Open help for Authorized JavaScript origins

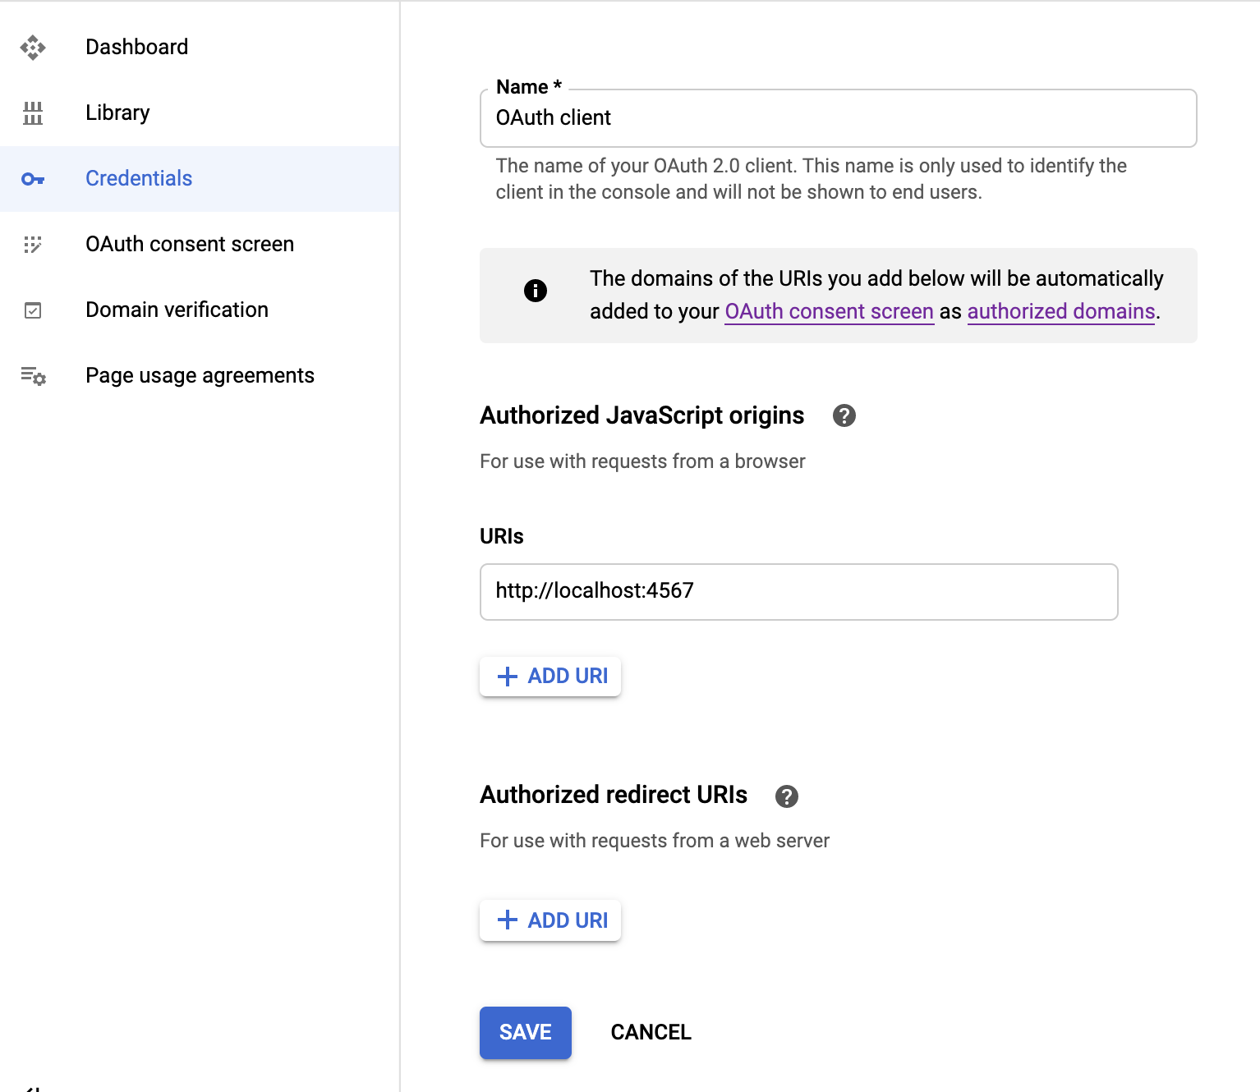844,415
